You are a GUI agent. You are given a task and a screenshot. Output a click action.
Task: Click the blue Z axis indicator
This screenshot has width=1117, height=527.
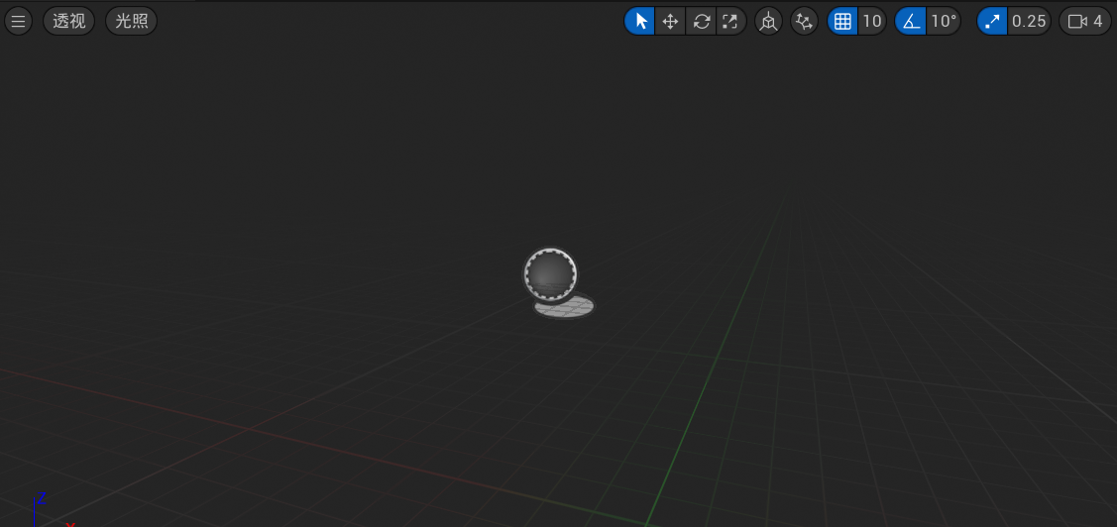coord(42,498)
